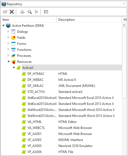Select the StdExcel2013ActiveX item
128x156 pixels.
(x=42, y=104)
